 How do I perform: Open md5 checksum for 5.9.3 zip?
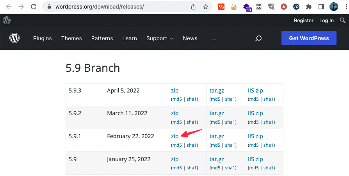[177, 99]
